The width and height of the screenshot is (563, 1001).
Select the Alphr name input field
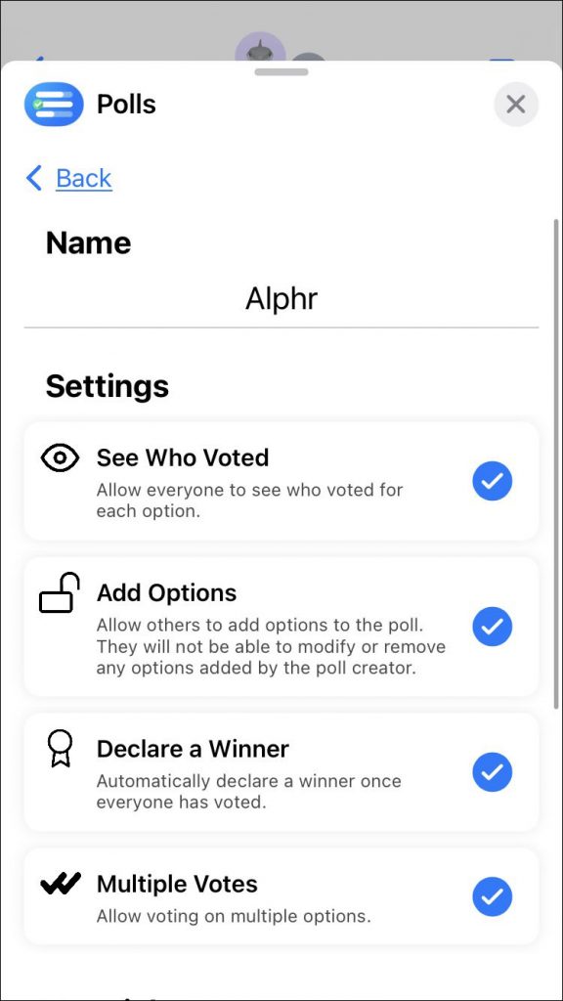(281, 298)
